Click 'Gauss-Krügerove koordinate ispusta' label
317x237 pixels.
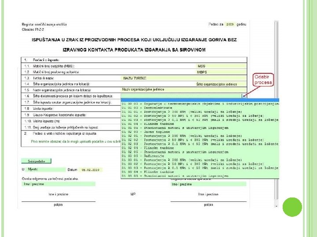point(59,115)
